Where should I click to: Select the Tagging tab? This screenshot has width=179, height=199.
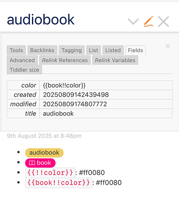(x=72, y=50)
